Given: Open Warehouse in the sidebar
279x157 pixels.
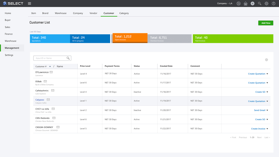Looking at the screenshot, I should coord(10,41).
